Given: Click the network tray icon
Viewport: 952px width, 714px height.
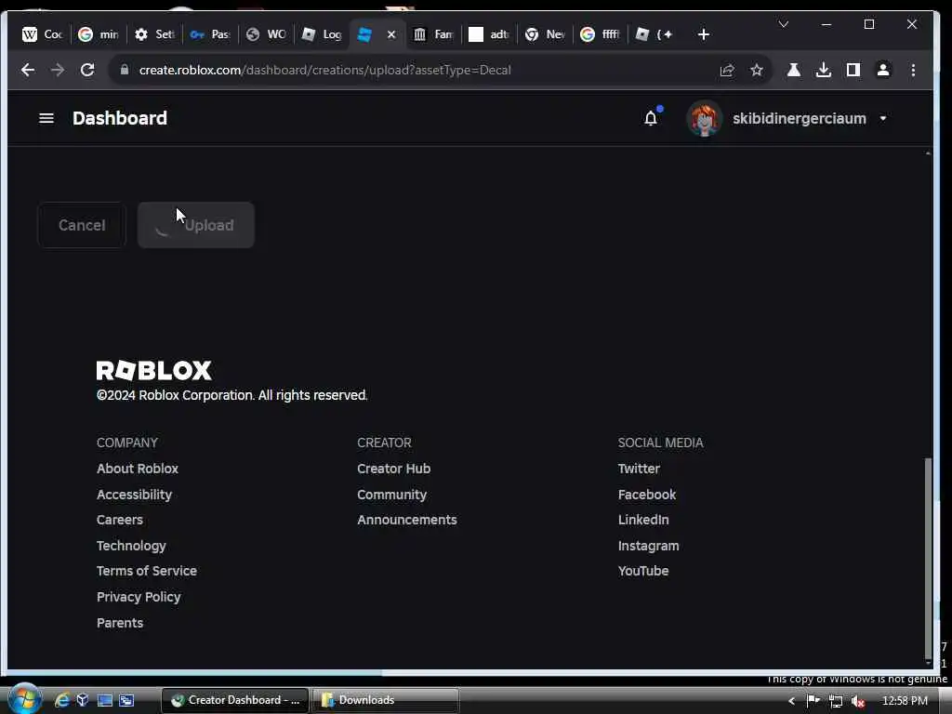Looking at the screenshot, I should click(x=836, y=701).
